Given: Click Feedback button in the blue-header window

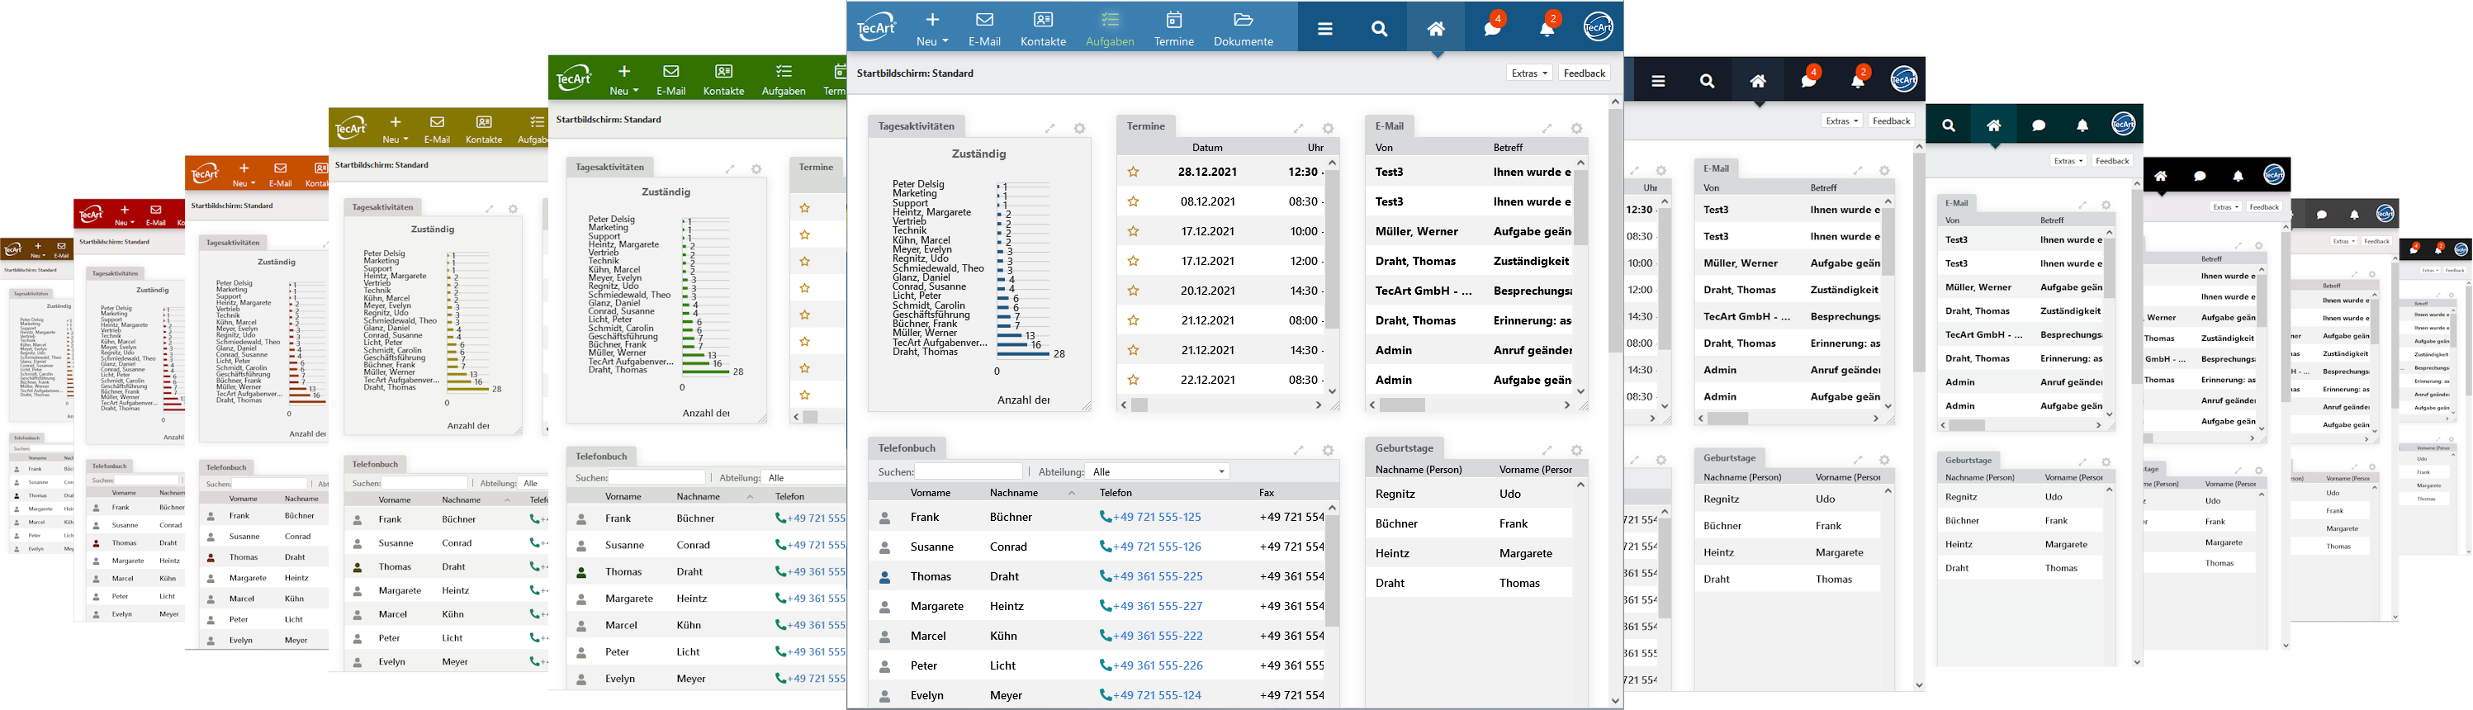Looking at the screenshot, I should click(x=1584, y=73).
